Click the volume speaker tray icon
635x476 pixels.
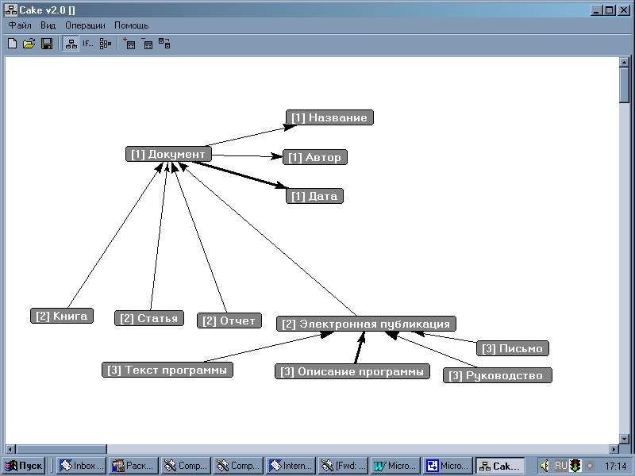click(545, 466)
